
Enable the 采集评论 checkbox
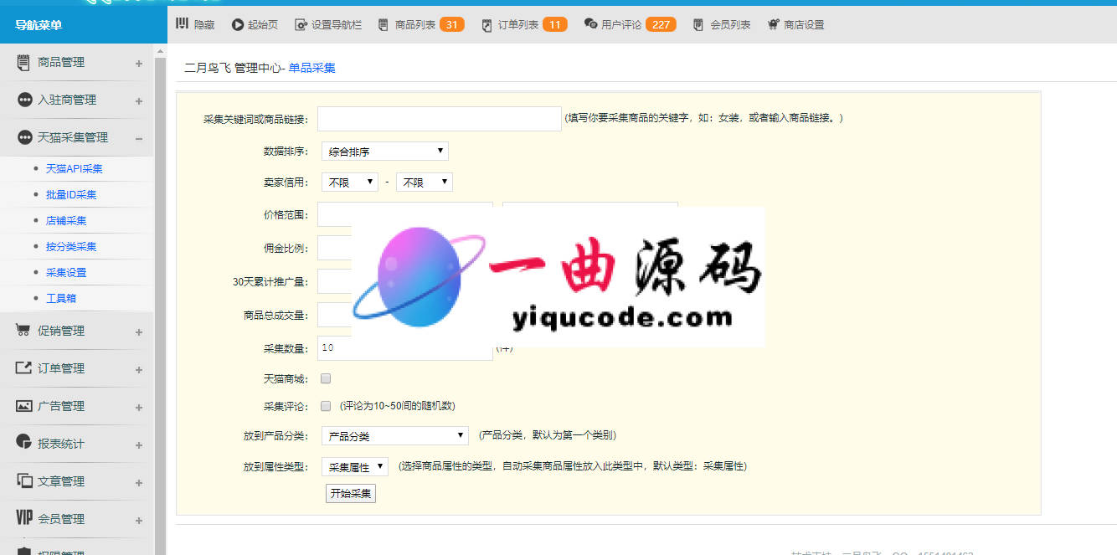pyautogui.click(x=326, y=406)
